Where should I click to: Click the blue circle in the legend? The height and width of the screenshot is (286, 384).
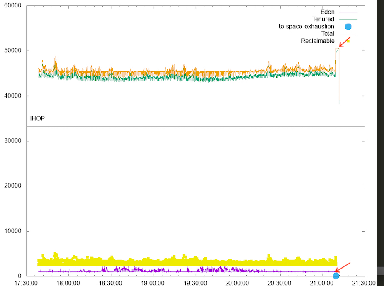pos(348,27)
